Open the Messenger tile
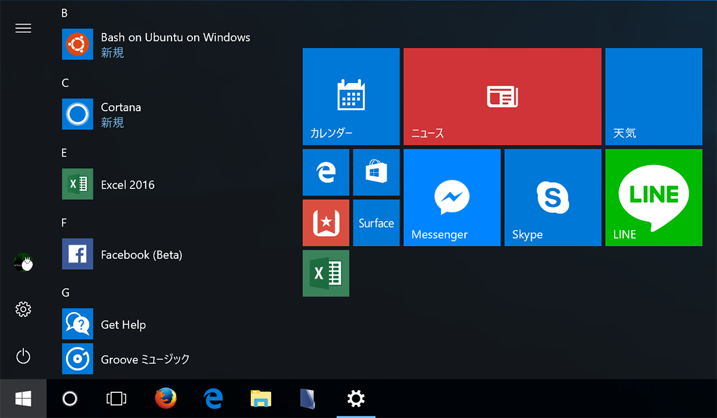717x418 pixels. pos(452,198)
